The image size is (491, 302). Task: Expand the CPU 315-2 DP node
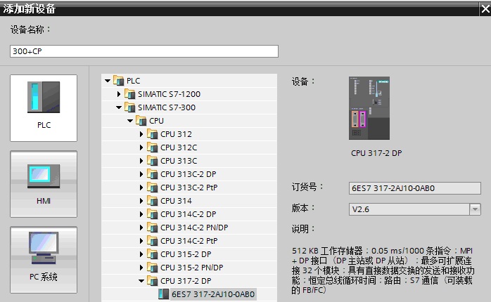pos(141,254)
